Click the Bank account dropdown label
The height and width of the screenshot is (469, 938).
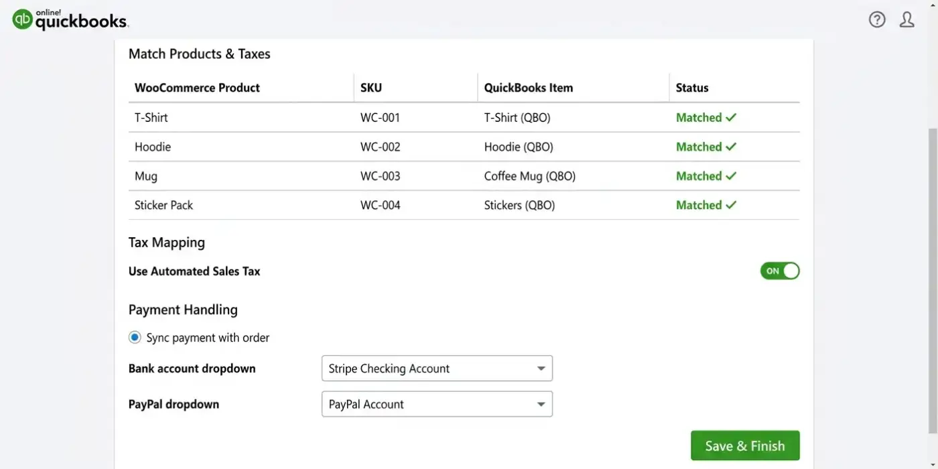(x=192, y=368)
